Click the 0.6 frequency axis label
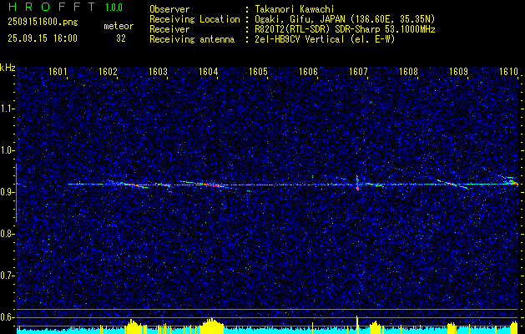Screen dimensions: 525x334 7,317
